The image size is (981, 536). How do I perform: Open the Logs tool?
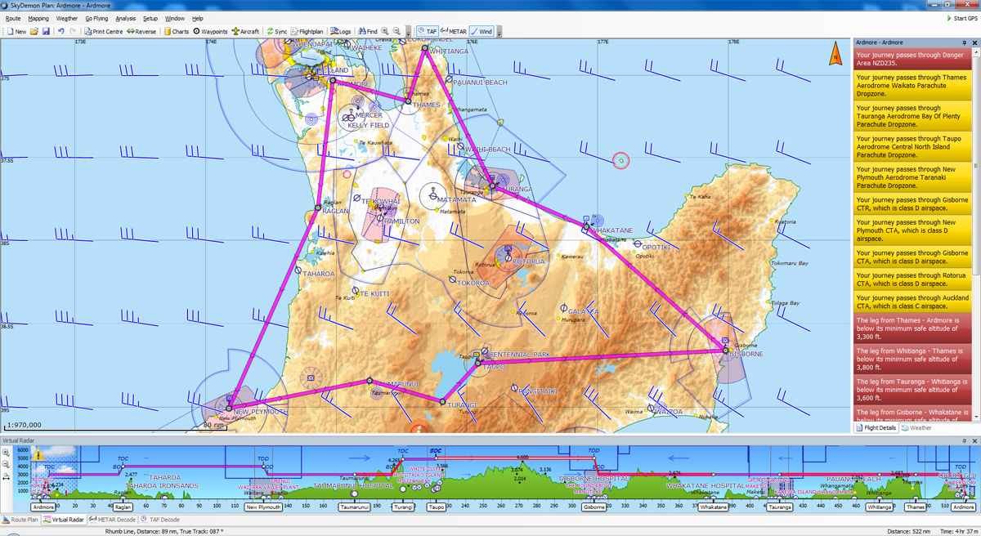[341, 31]
